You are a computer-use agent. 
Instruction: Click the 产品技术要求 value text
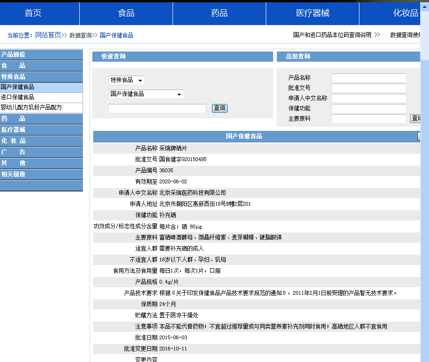click(278, 293)
